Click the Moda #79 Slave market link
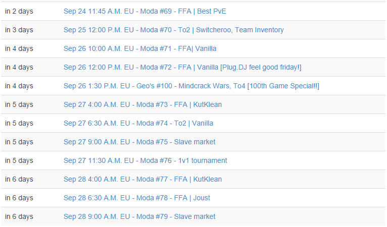387x227 pixels. [x=139, y=216]
